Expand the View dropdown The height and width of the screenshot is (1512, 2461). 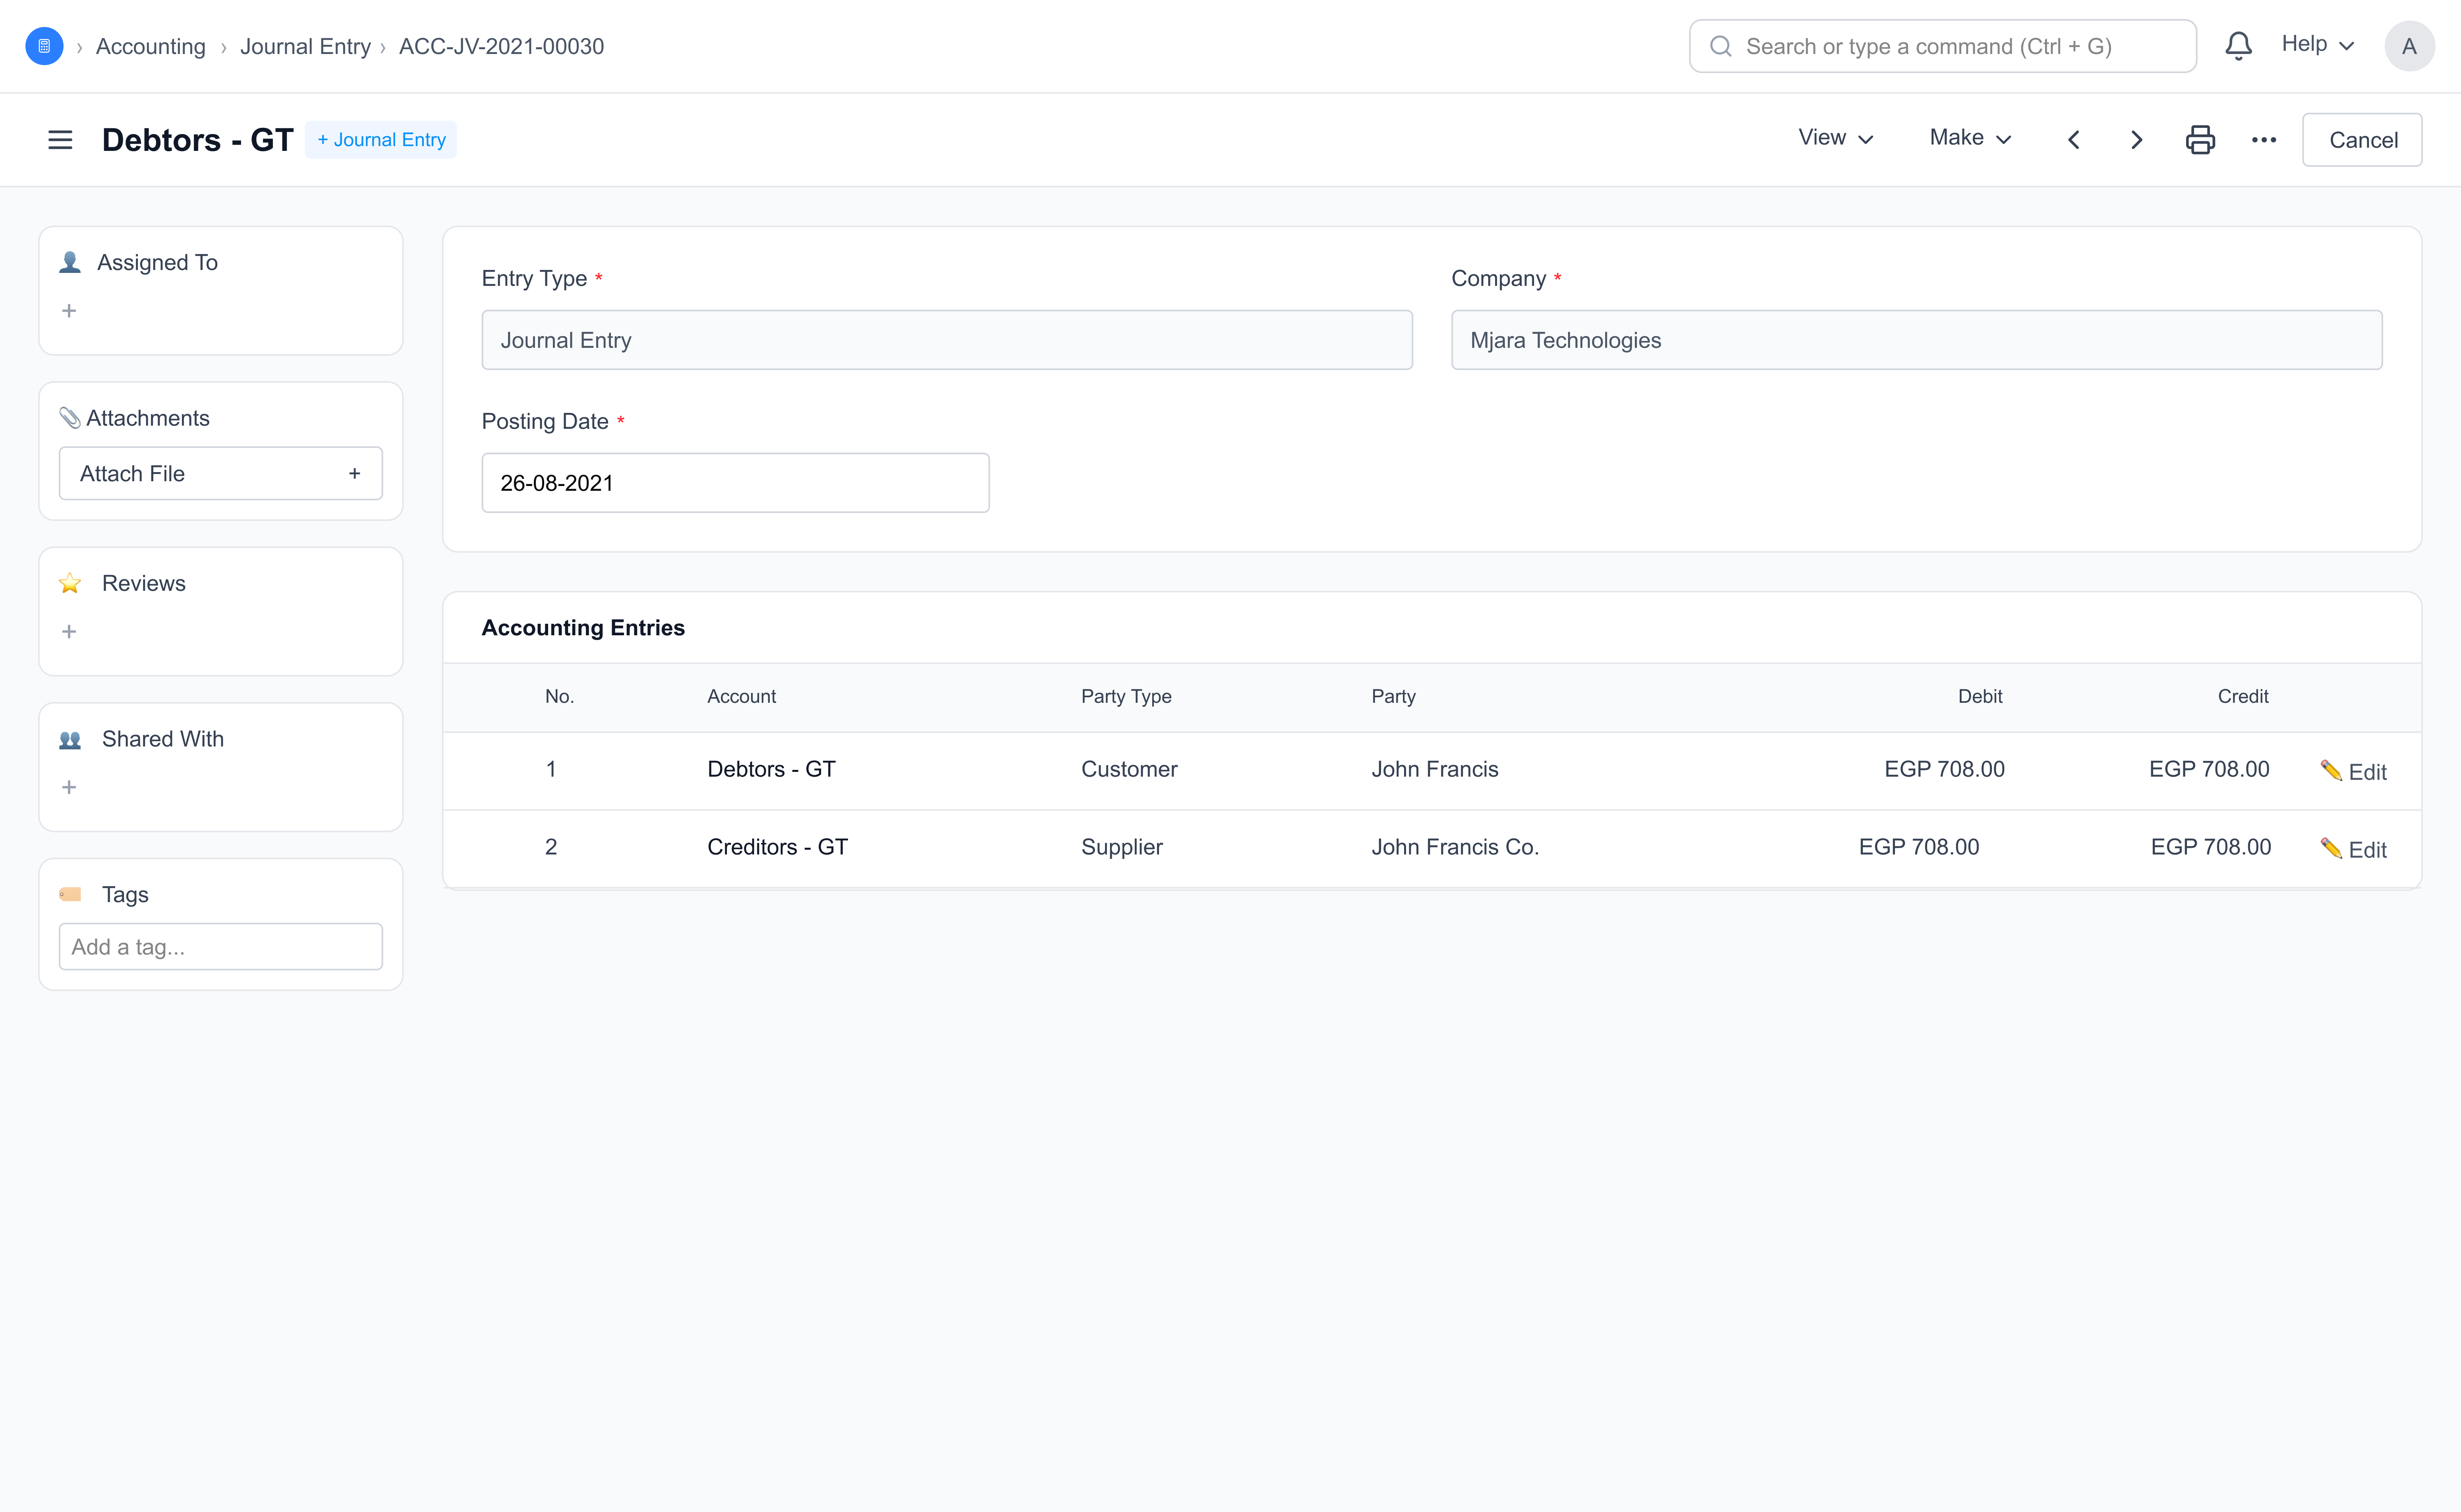(x=1835, y=138)
